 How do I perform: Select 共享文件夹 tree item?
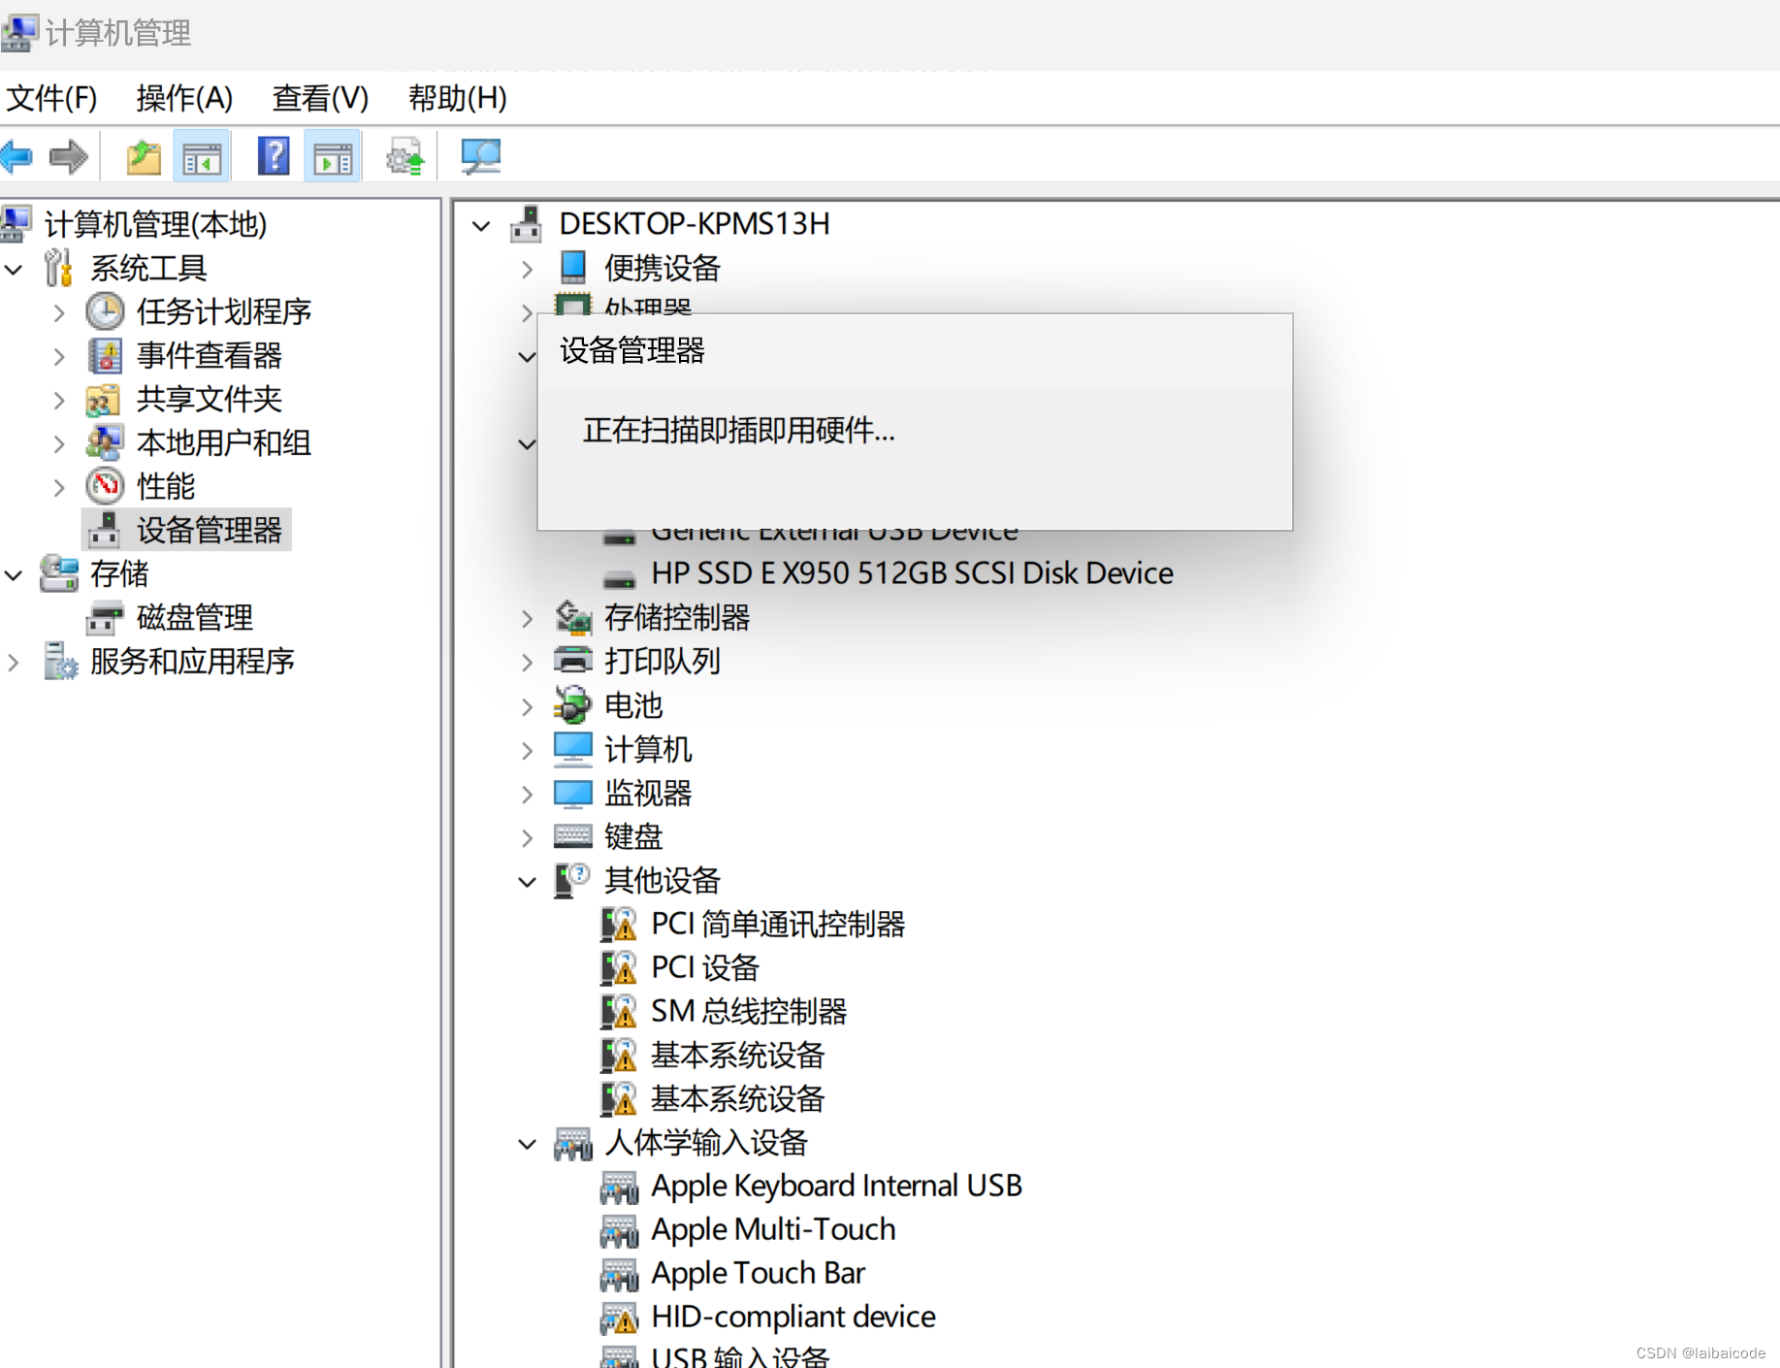(x=209, y=400)
